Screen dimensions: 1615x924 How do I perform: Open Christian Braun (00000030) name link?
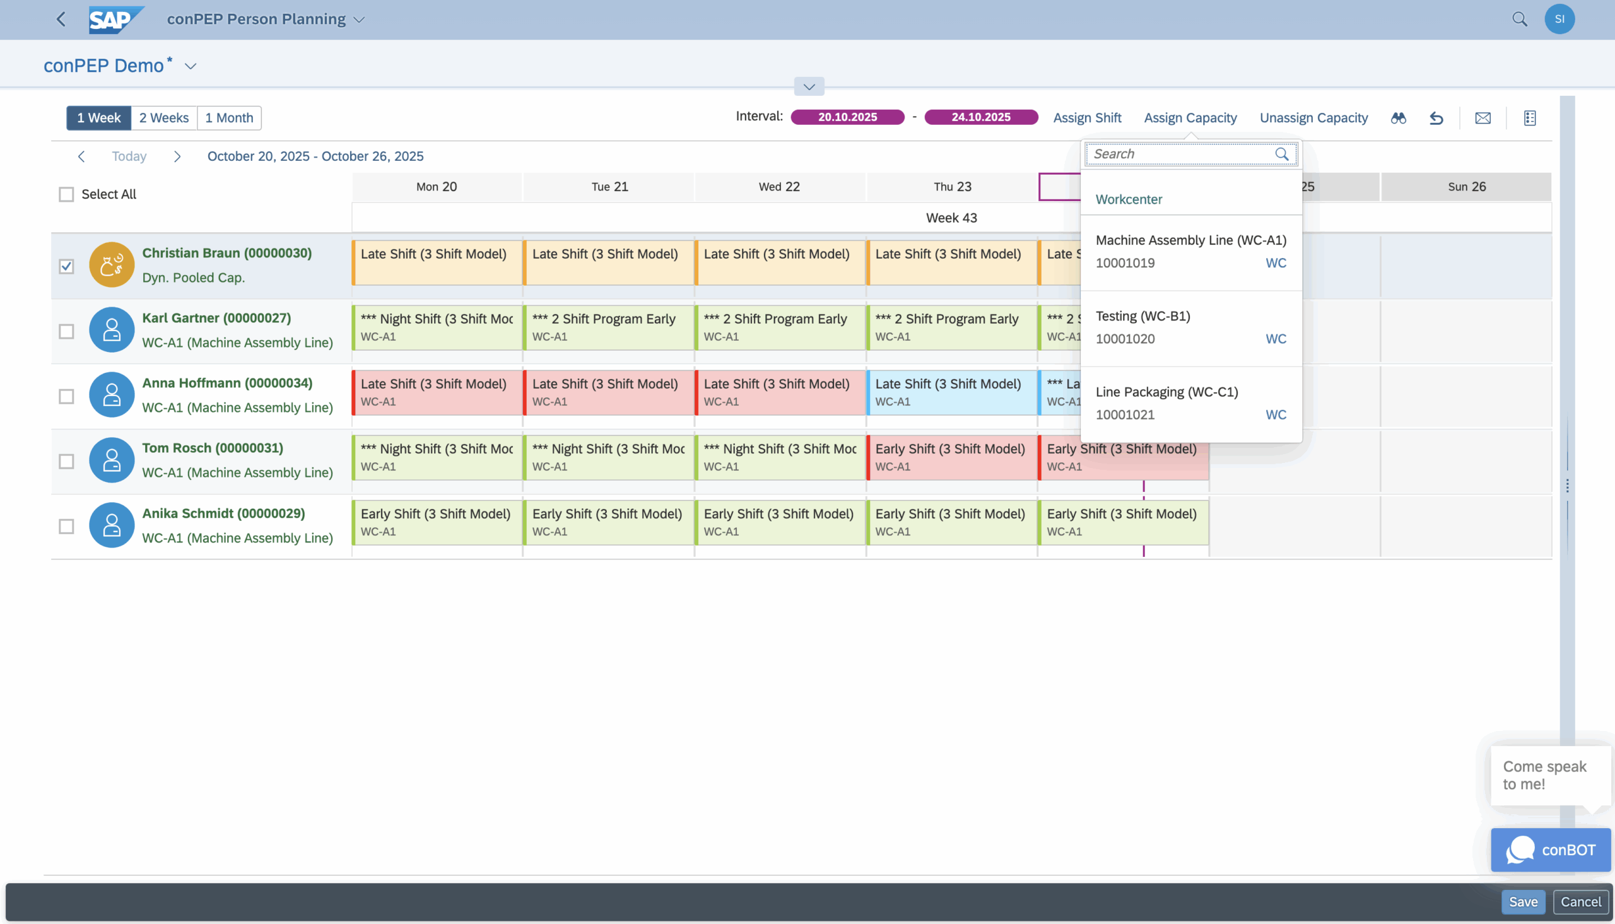point(226,253)
